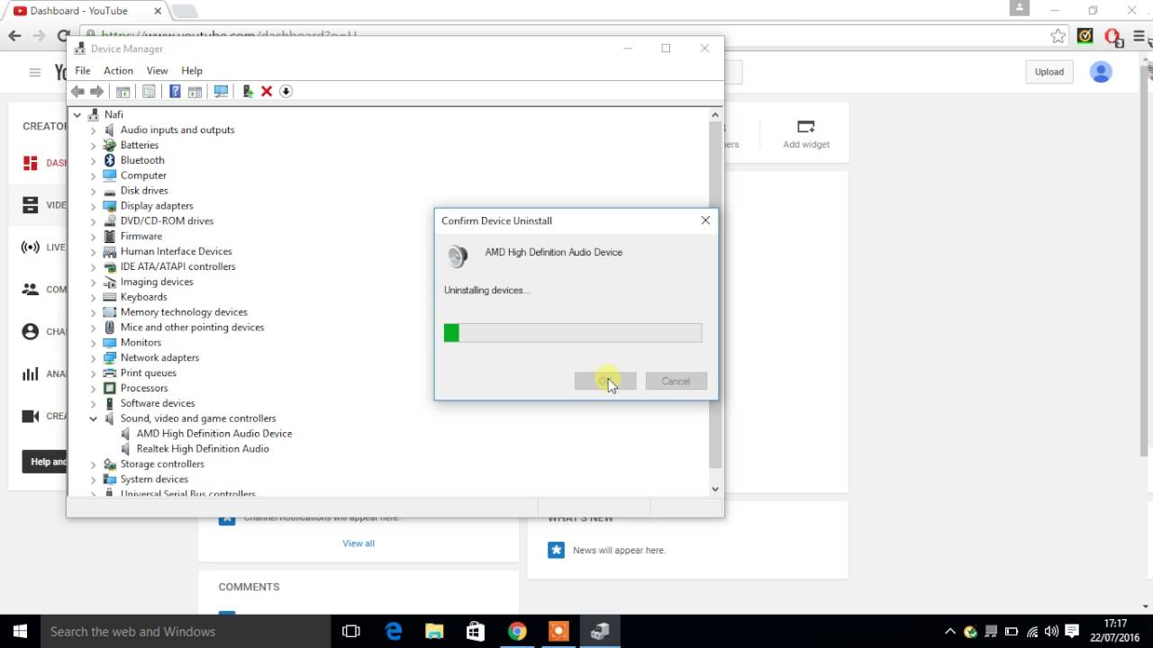The height and width of the screenshot is (648, 1153).
Task: Open Action Center notifications icon
Action: coord(1073,632)
